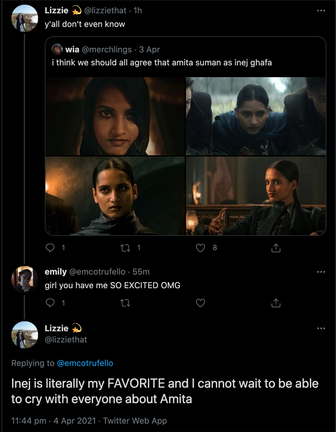336x432 pixels.
Task: Reply to emily's tweet
Action: pyautogui.click(x=50, y=303)
